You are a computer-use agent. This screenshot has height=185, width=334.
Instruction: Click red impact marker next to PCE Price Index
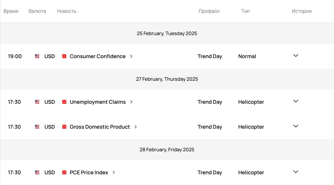[64, 173]
